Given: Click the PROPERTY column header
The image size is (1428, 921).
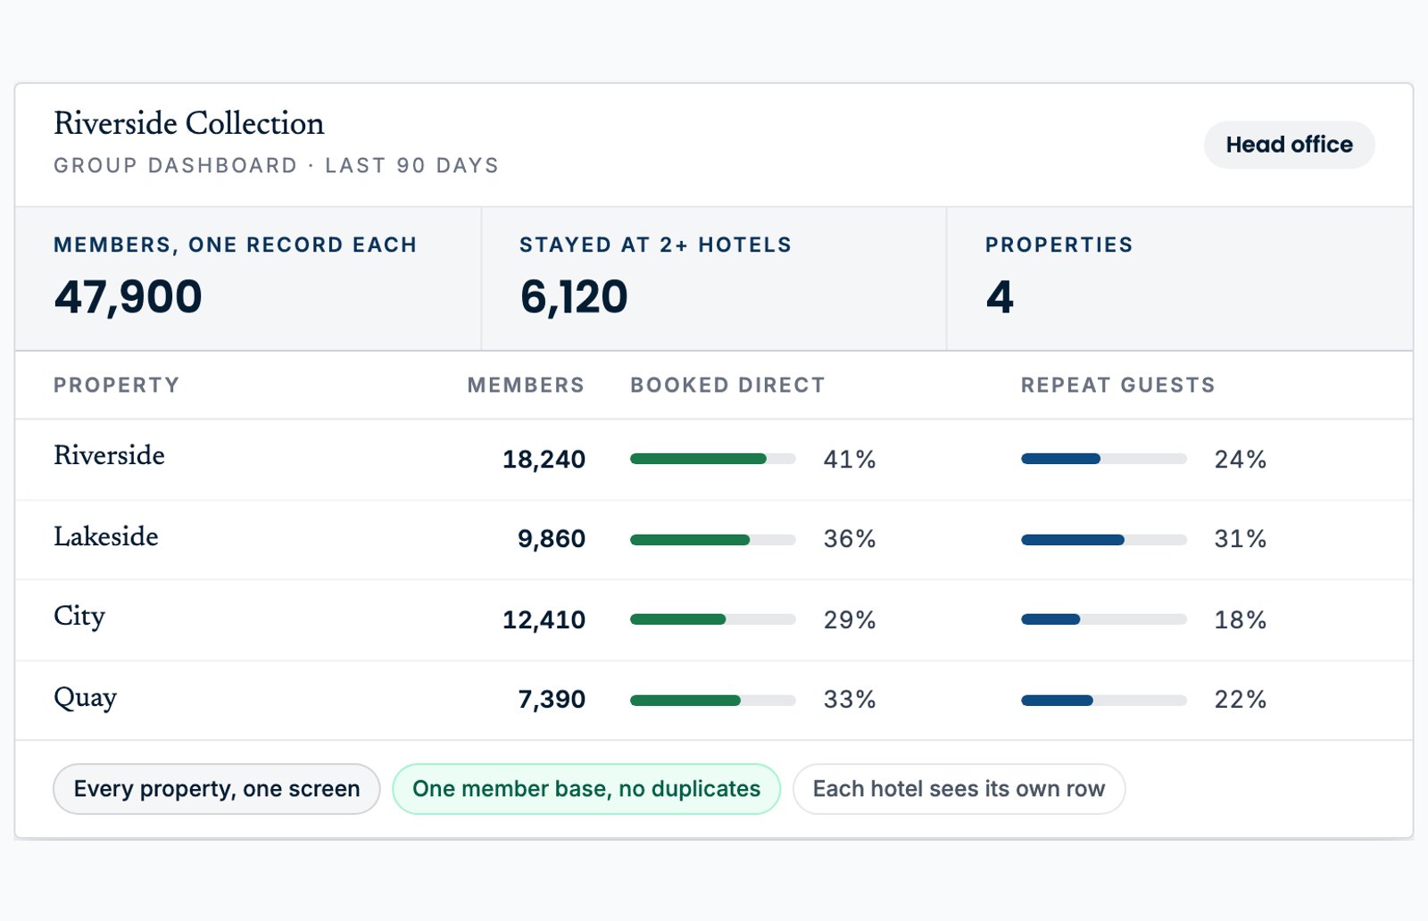Looking at the screenshot, I should (116, 386).
